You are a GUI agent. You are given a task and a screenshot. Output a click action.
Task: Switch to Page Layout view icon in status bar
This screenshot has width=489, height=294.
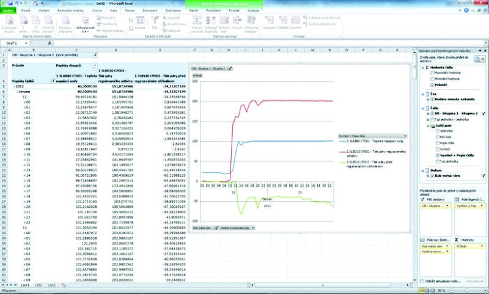click(x=428, y=290)
